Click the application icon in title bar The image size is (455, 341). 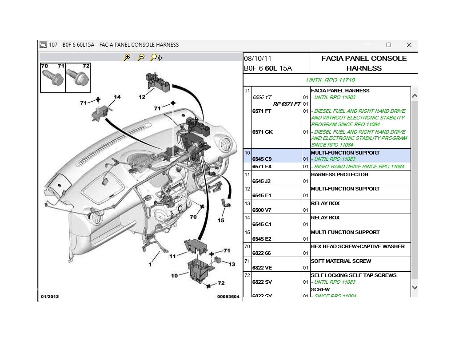pyautogui.click(x=43, y=45)
